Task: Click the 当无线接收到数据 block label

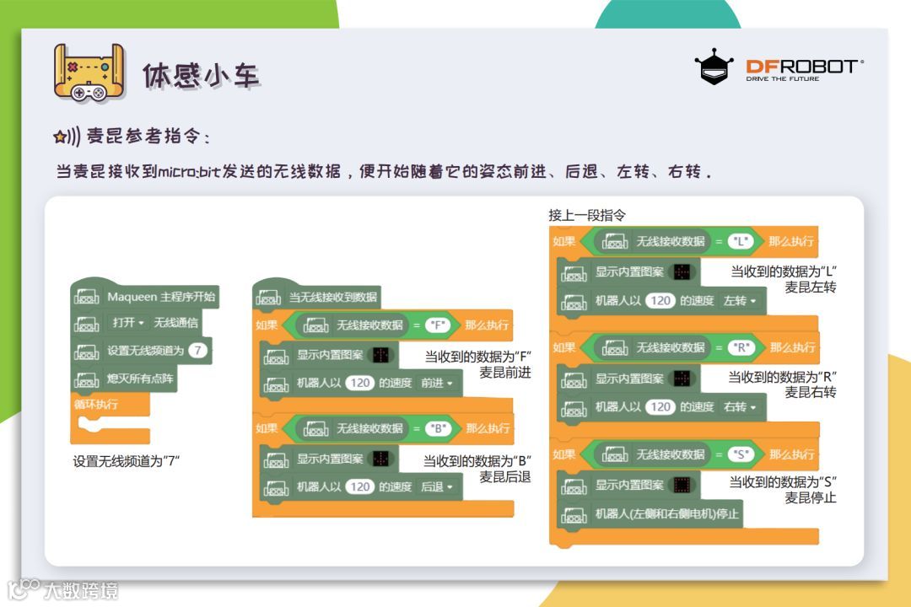Action: (x=333, y=298)
